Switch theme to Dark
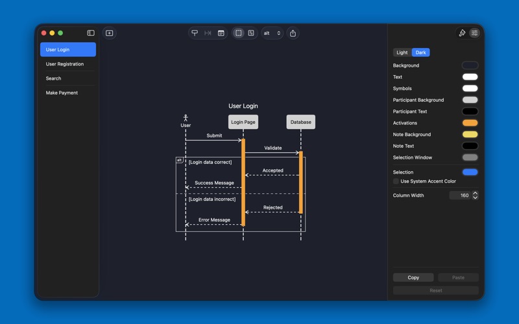 click(420, 52)
